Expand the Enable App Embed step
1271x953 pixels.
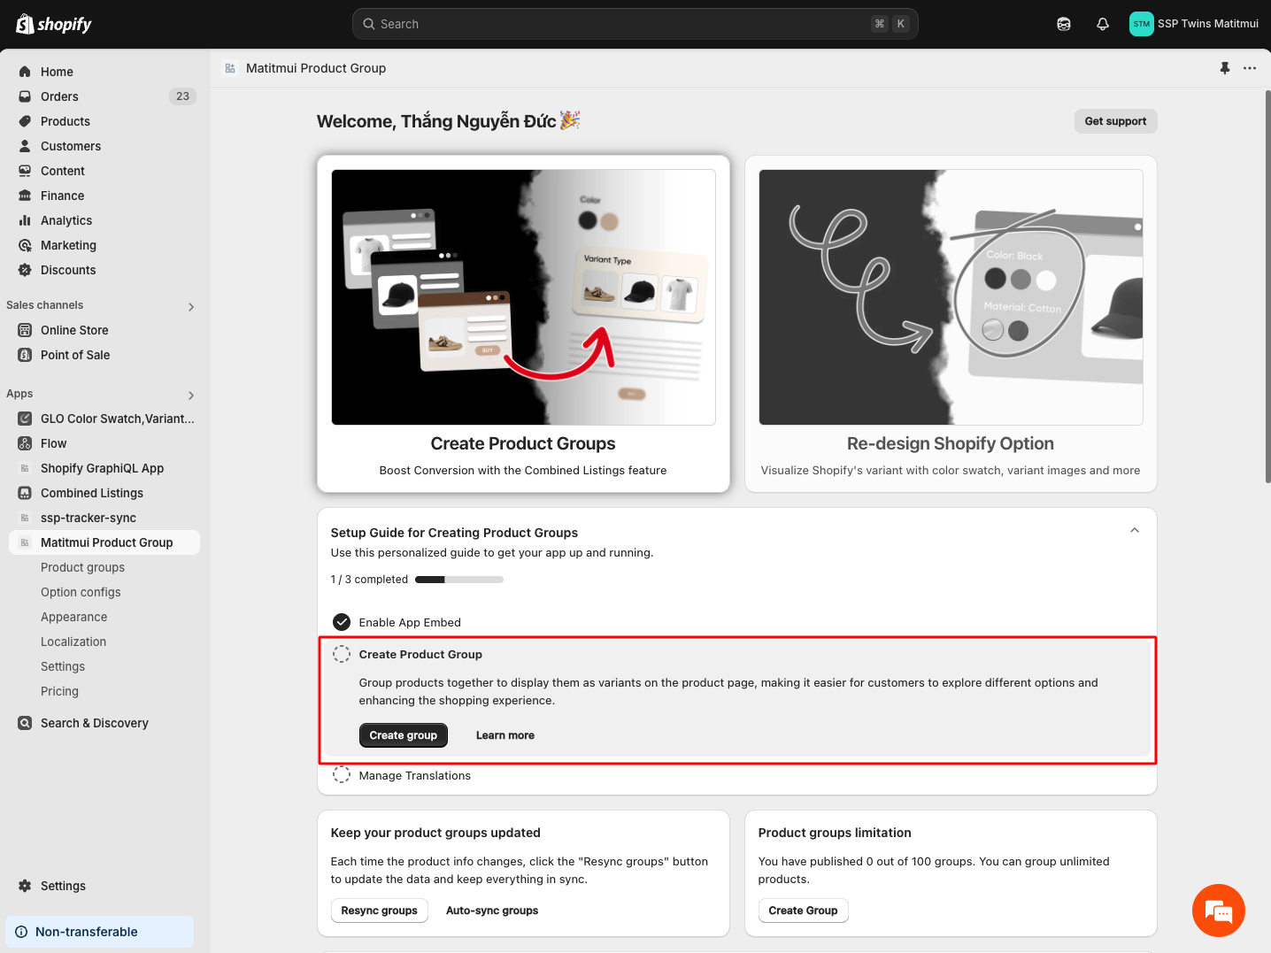410,622
